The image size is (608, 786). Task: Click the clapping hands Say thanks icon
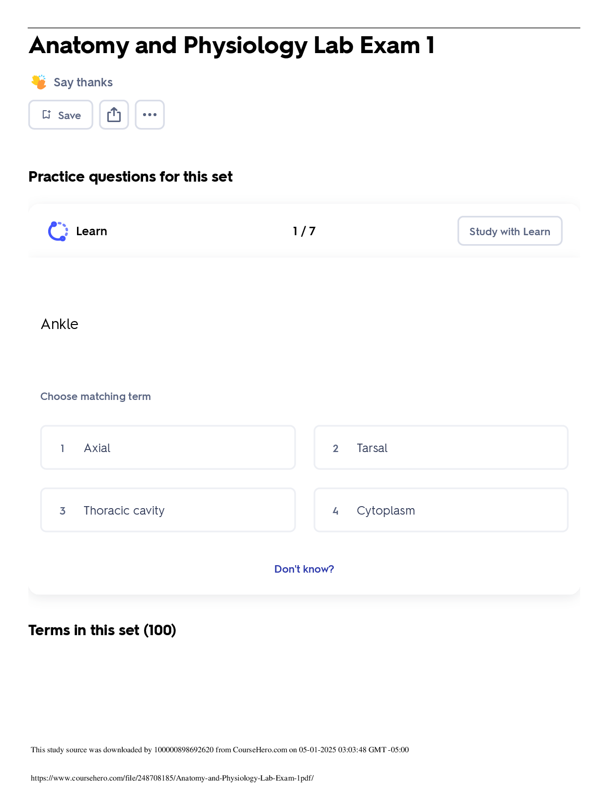tap(39, 82)
